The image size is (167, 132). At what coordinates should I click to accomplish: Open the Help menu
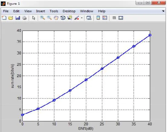point(102,11)
